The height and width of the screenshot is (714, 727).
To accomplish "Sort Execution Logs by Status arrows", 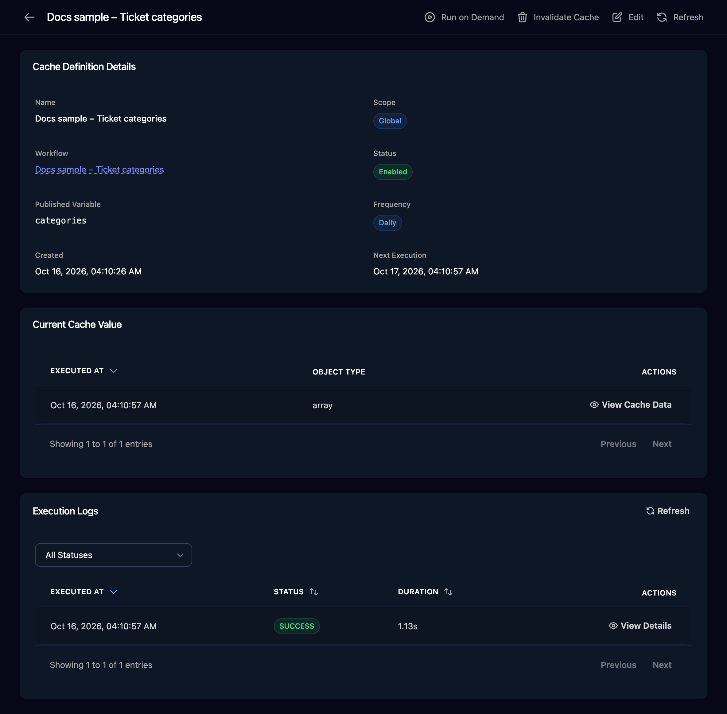I will 313,592.
